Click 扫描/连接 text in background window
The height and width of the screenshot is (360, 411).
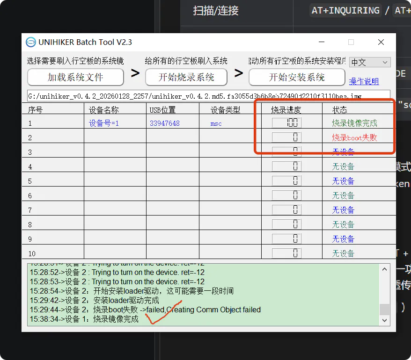(x=216, y=11)
